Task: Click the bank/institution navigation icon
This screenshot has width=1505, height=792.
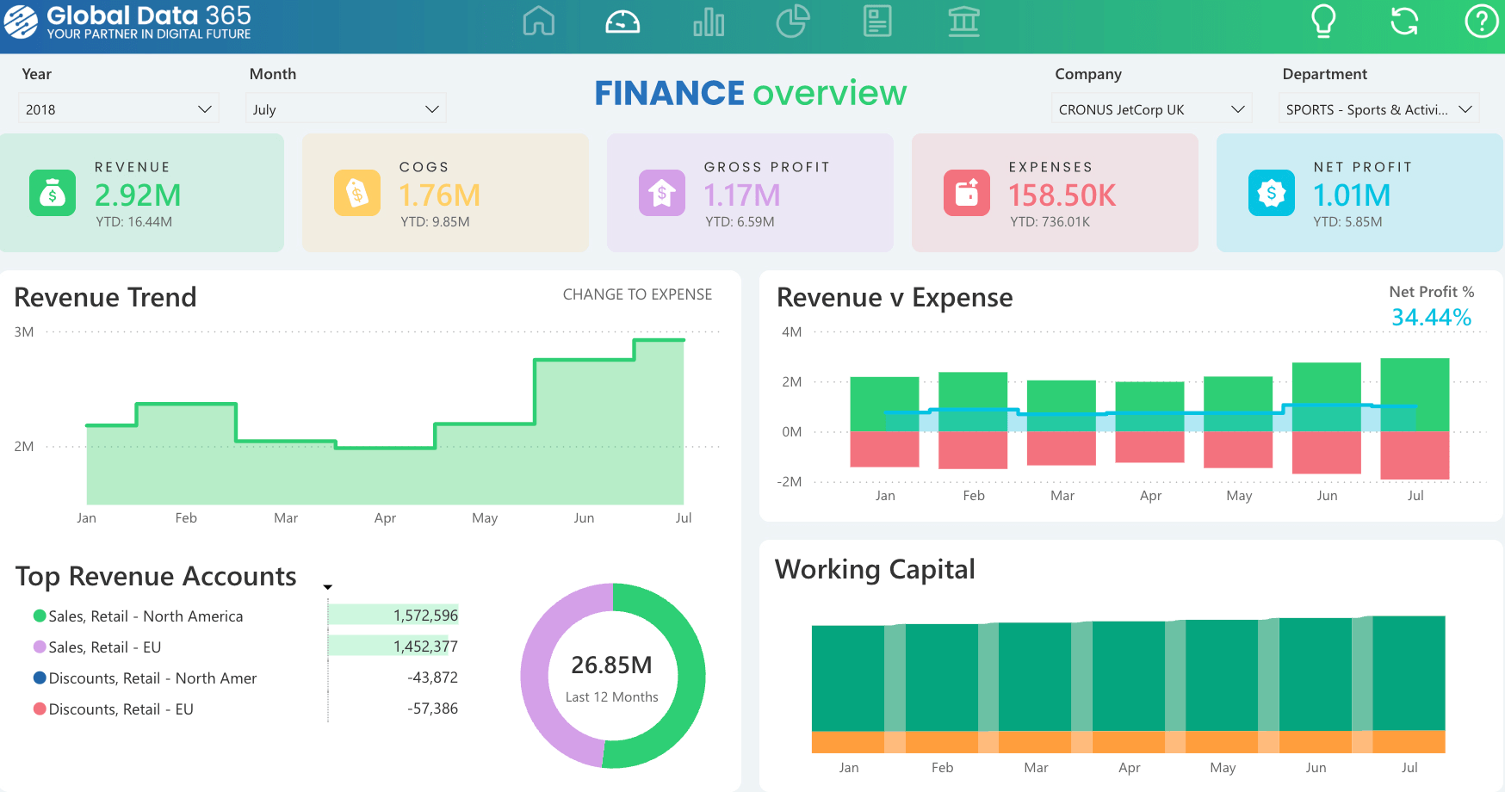Action: tap(963, 22)
